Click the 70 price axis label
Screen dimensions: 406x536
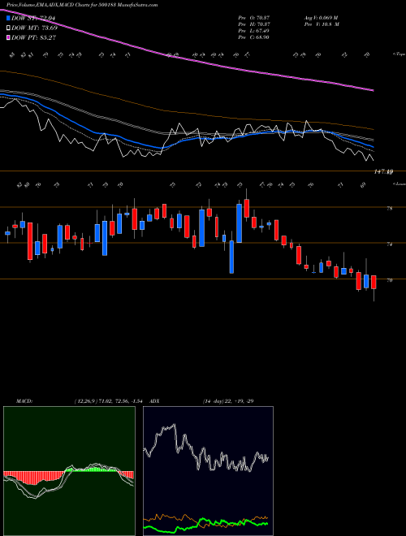[x=390, y=280]
